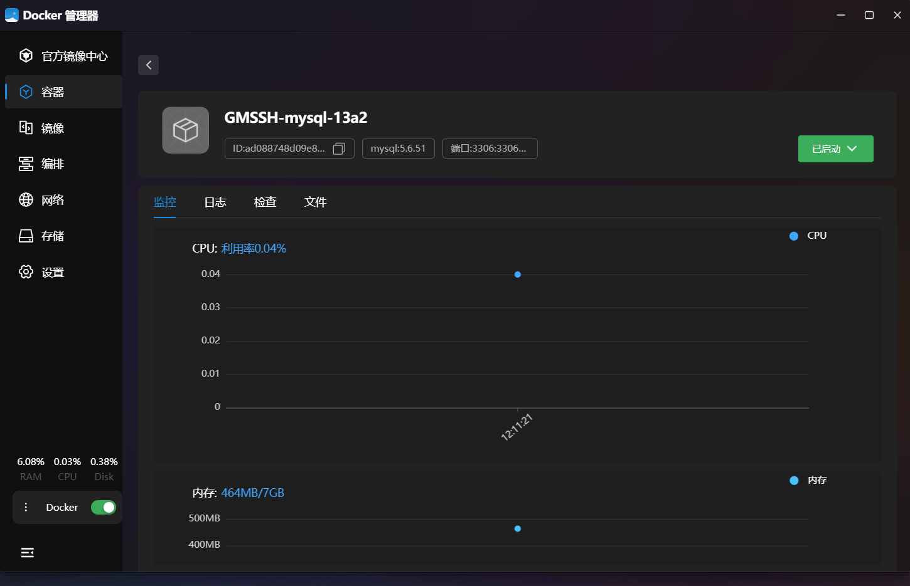This screenshot has width=910, height=586.
Task: Click the 存储 drive icon in sidebar
Action: pyautogui.click(x=26, y=236)
